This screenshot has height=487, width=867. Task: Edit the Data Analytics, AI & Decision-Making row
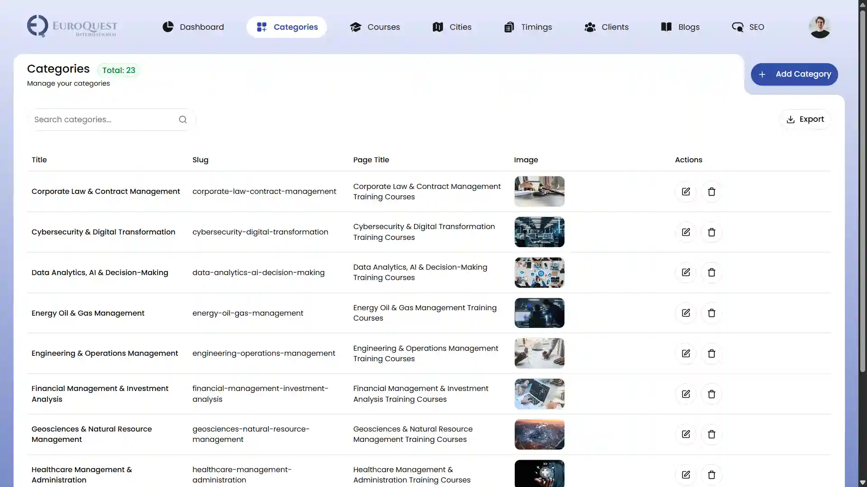tap(685, 272)
